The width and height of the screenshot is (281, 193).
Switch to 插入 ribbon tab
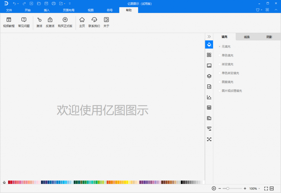click(47, 10)
